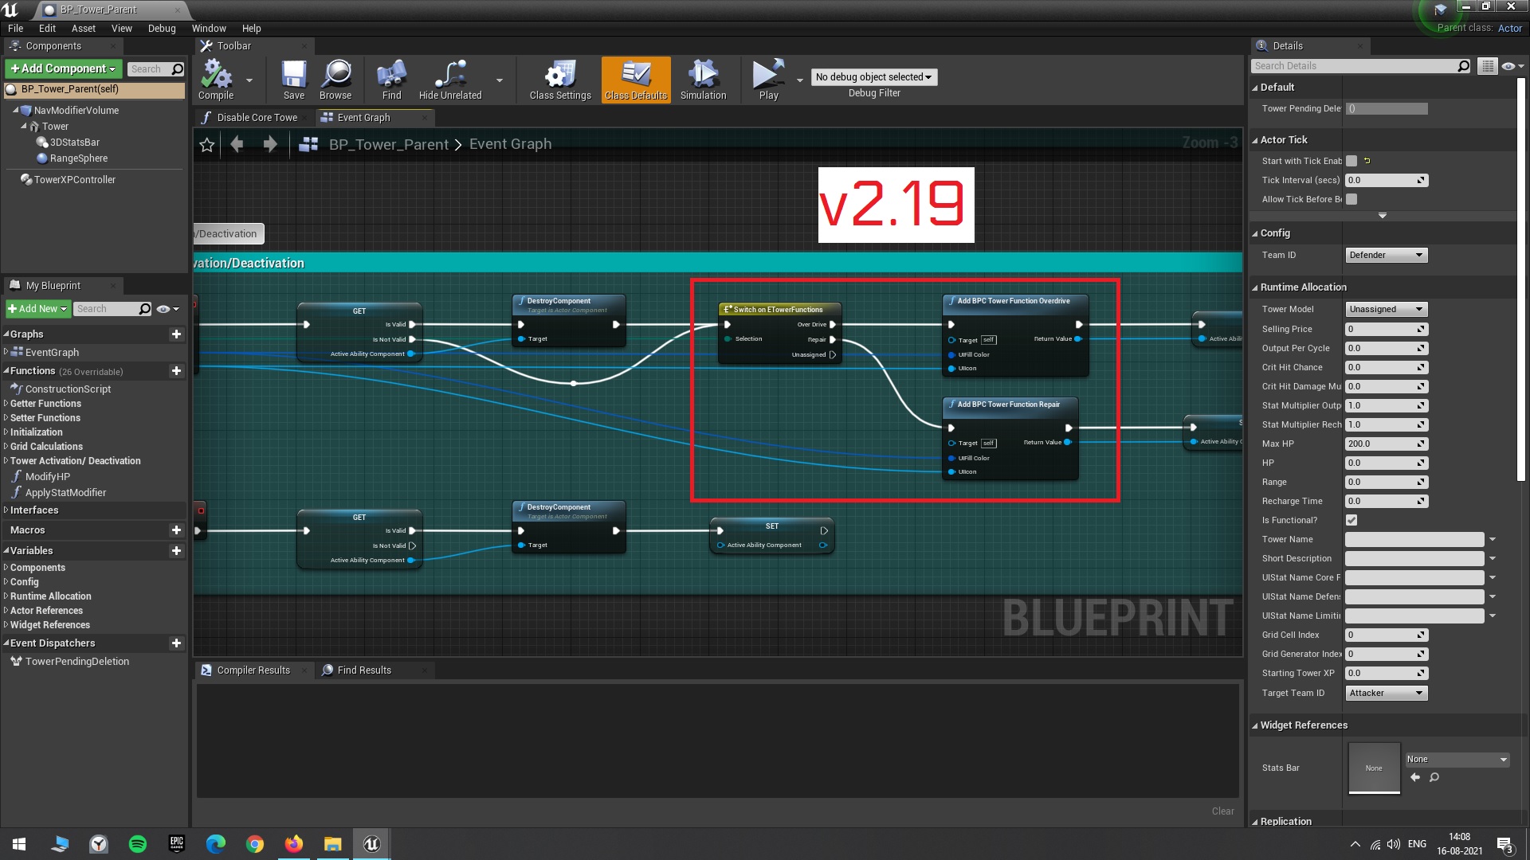Compile the blueprint
Screen dimensions: 1530x860
[x=215, y=77]
